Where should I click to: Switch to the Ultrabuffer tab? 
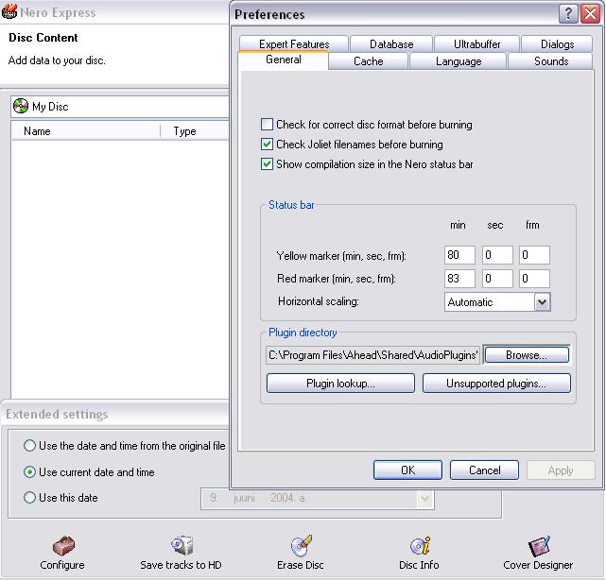(476, 44)
